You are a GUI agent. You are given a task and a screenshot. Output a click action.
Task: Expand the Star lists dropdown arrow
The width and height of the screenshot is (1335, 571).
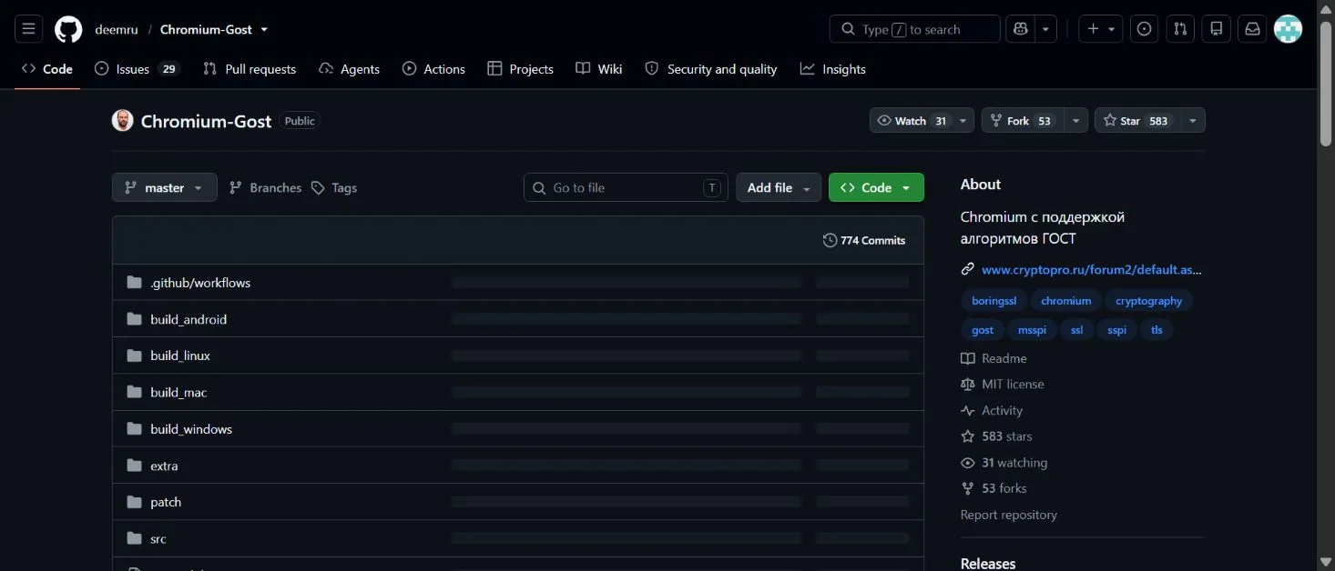pyautogui.click(x=1192, y=121)
